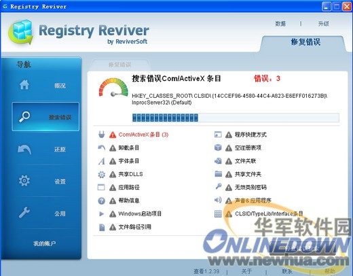Open the gear 设置 icon in sidebar
This screenshot has width=353, height=276.
[x=24, y=181]
